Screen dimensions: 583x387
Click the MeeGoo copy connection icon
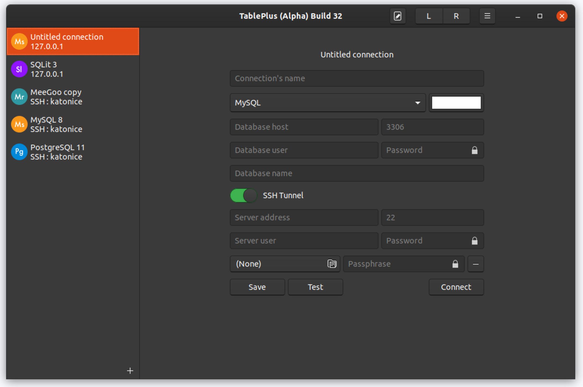tap(19, 97)
